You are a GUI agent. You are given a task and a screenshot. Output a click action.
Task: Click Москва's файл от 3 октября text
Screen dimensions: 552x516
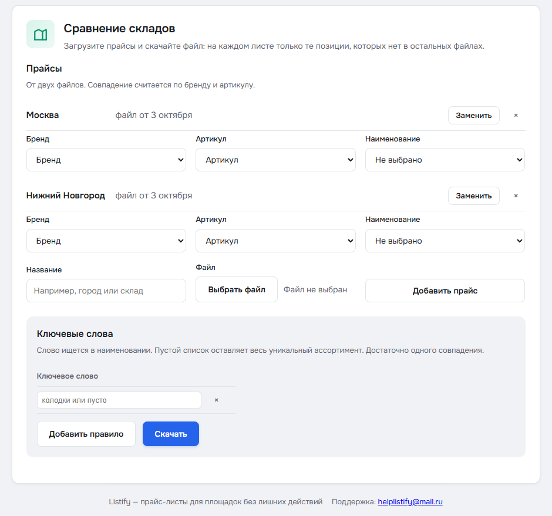coord(154,115)
